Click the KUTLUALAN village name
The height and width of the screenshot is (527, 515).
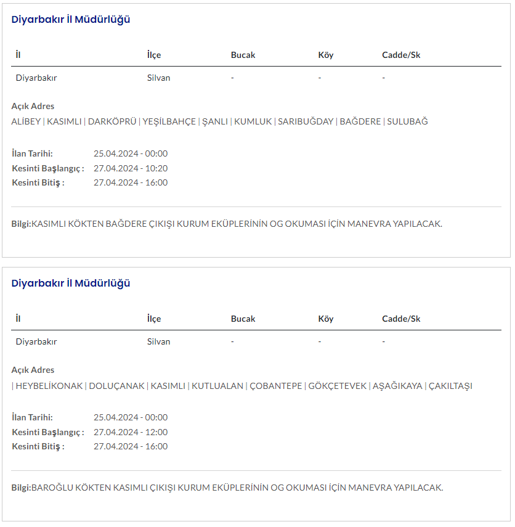pyautogui.click(x=217, y=386)
